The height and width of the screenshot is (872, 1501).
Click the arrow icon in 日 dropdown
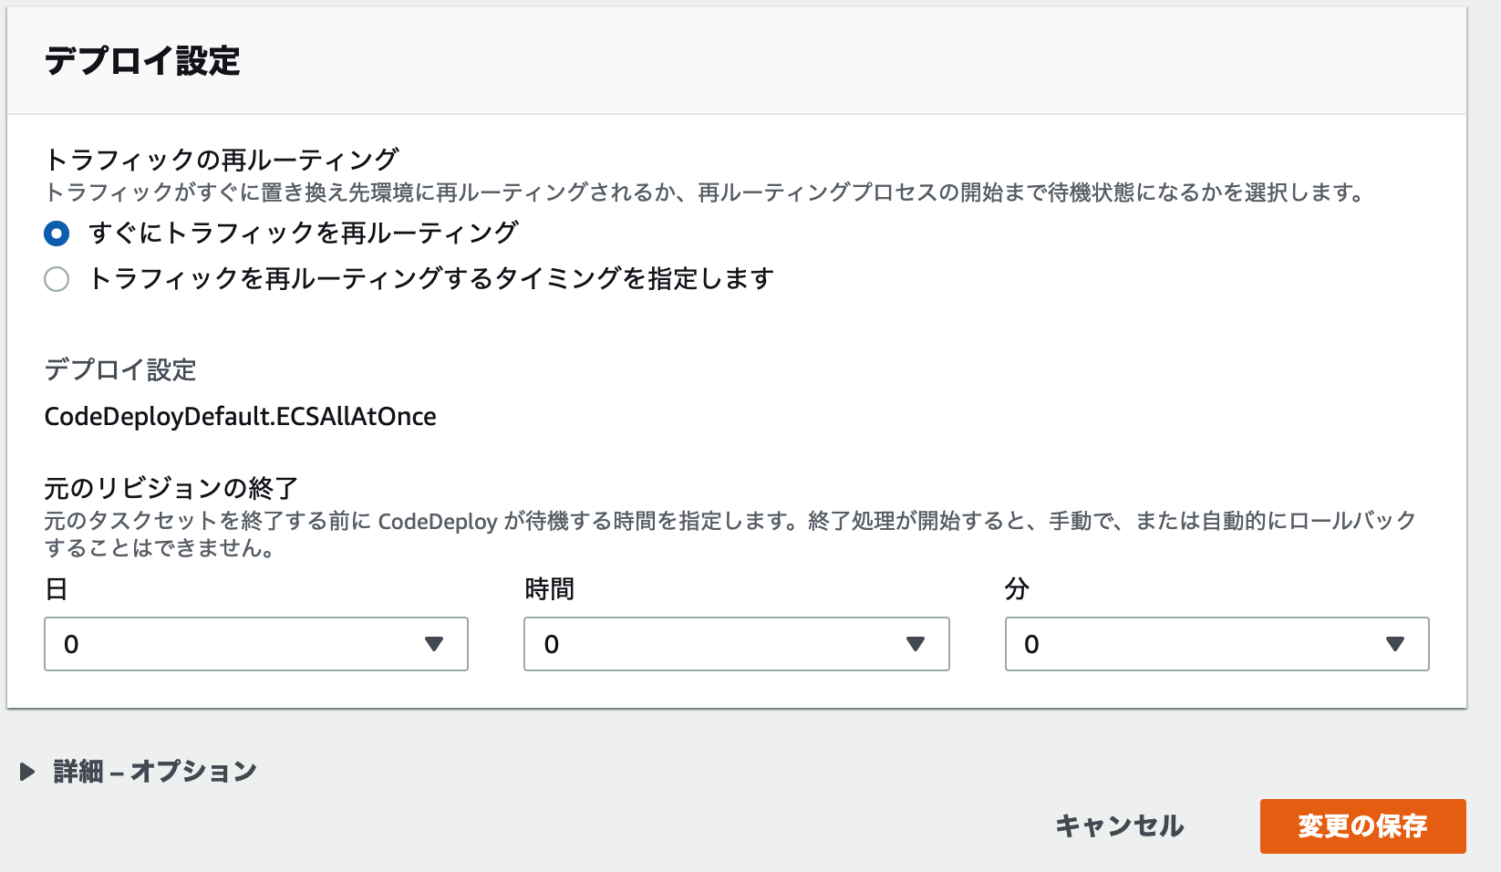coord(434,644)
